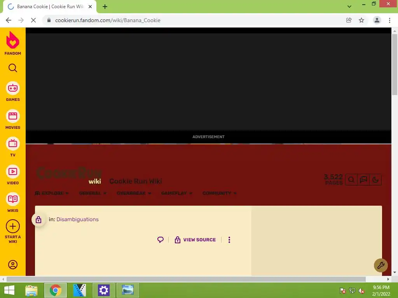Image resolution: width=398 pixels, height=298 pixels.
Task: Open the user profile icon in the sidebar
Action: 13,265
